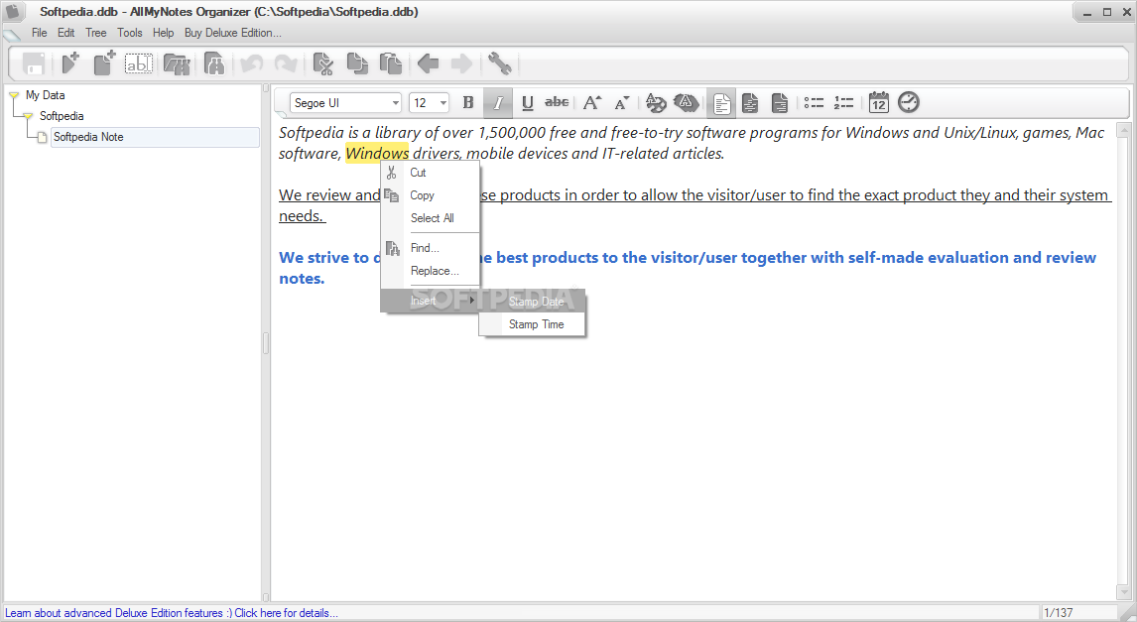Click the Cut scissors toolbar icon

coord(322,63)
